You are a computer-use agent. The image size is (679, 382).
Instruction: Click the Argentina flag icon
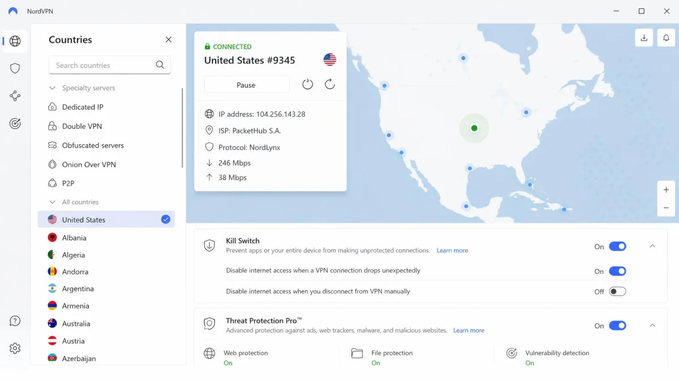[53, 289]
